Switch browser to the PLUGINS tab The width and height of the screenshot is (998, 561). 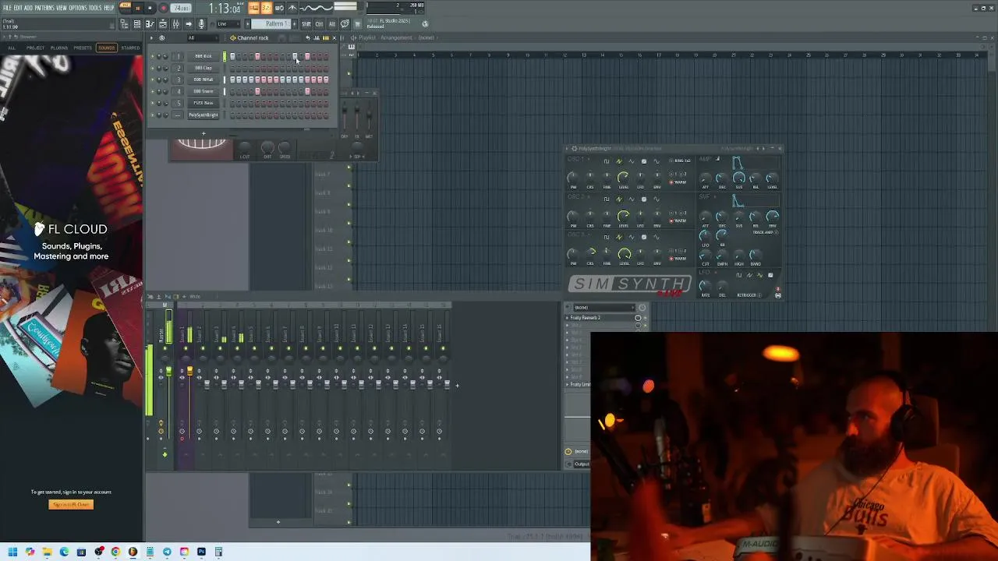click(x=59, y=48)
